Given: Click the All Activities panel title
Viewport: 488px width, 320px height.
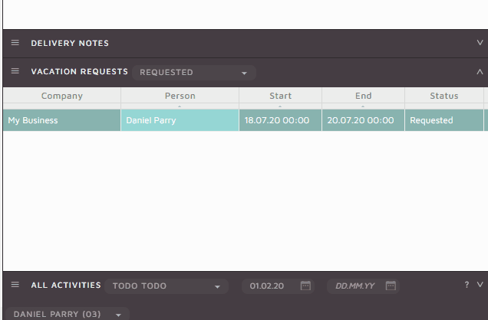Looking at the screenshot, I should [x=66, y=286].
